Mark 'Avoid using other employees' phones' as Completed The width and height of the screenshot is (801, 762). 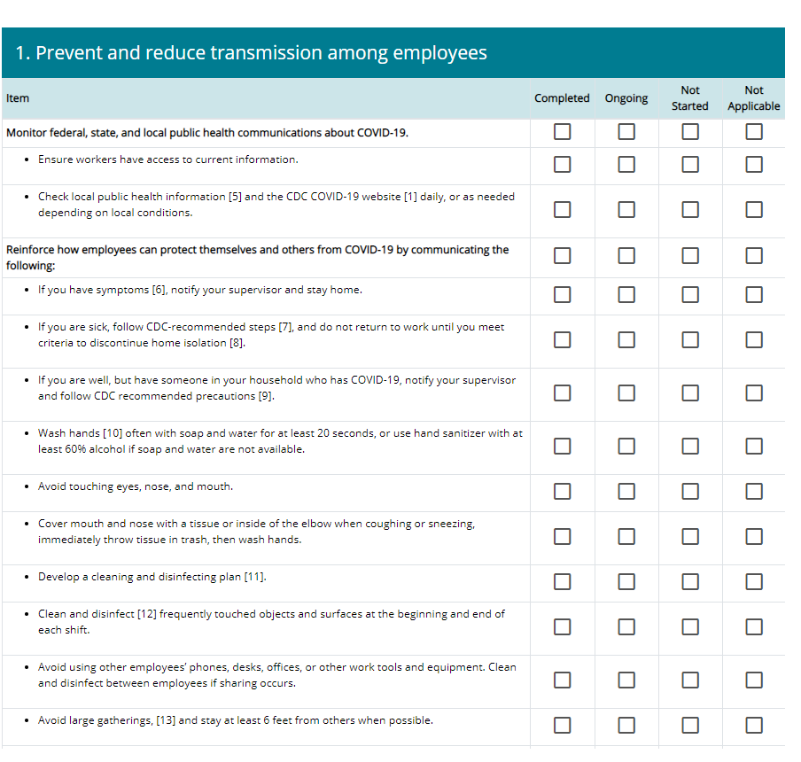tap(562, 680)
